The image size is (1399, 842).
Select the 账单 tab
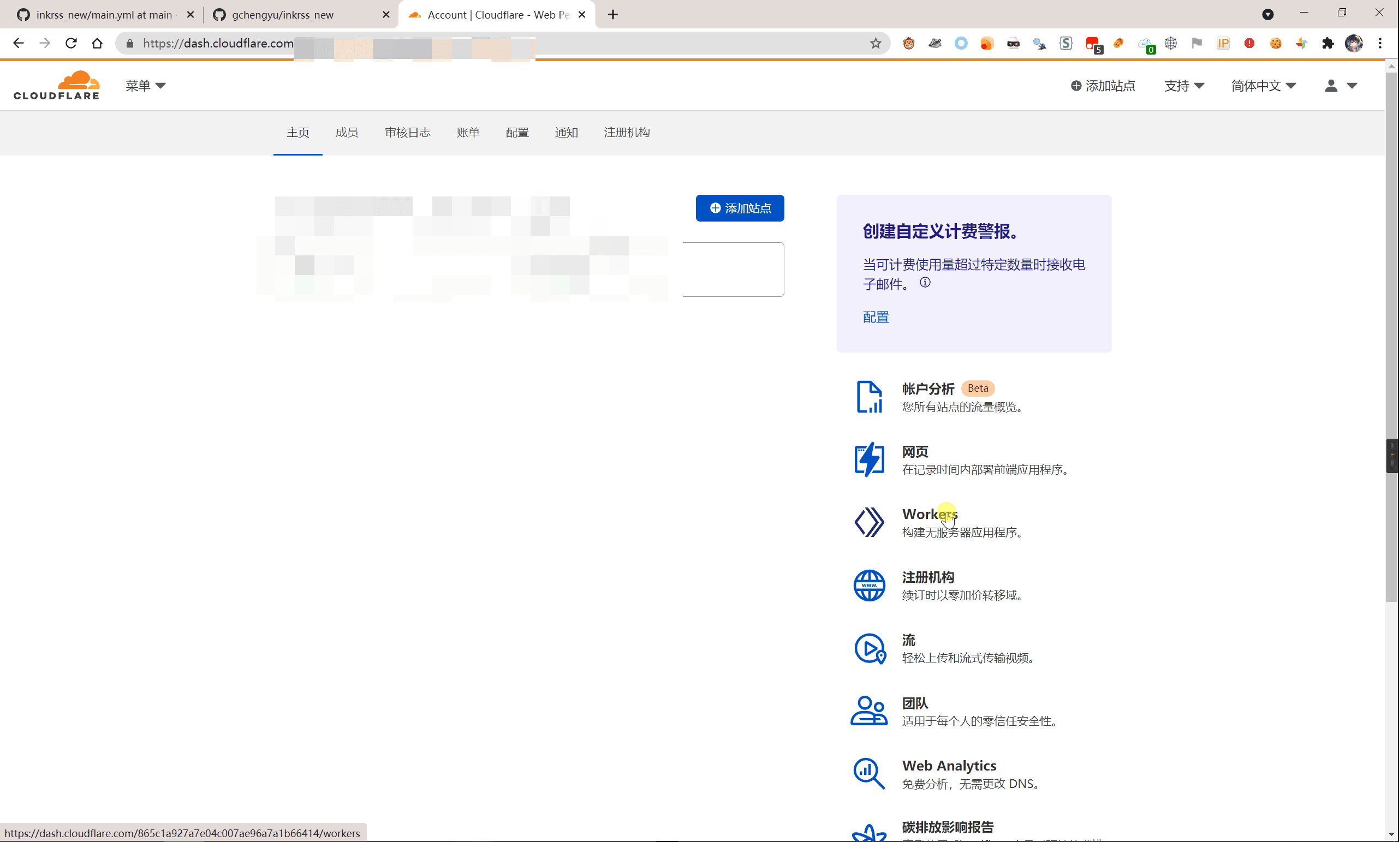click(x=468, y=132)
